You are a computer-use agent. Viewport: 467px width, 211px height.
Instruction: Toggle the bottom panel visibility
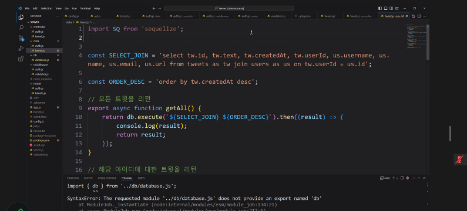click(386, 8)
